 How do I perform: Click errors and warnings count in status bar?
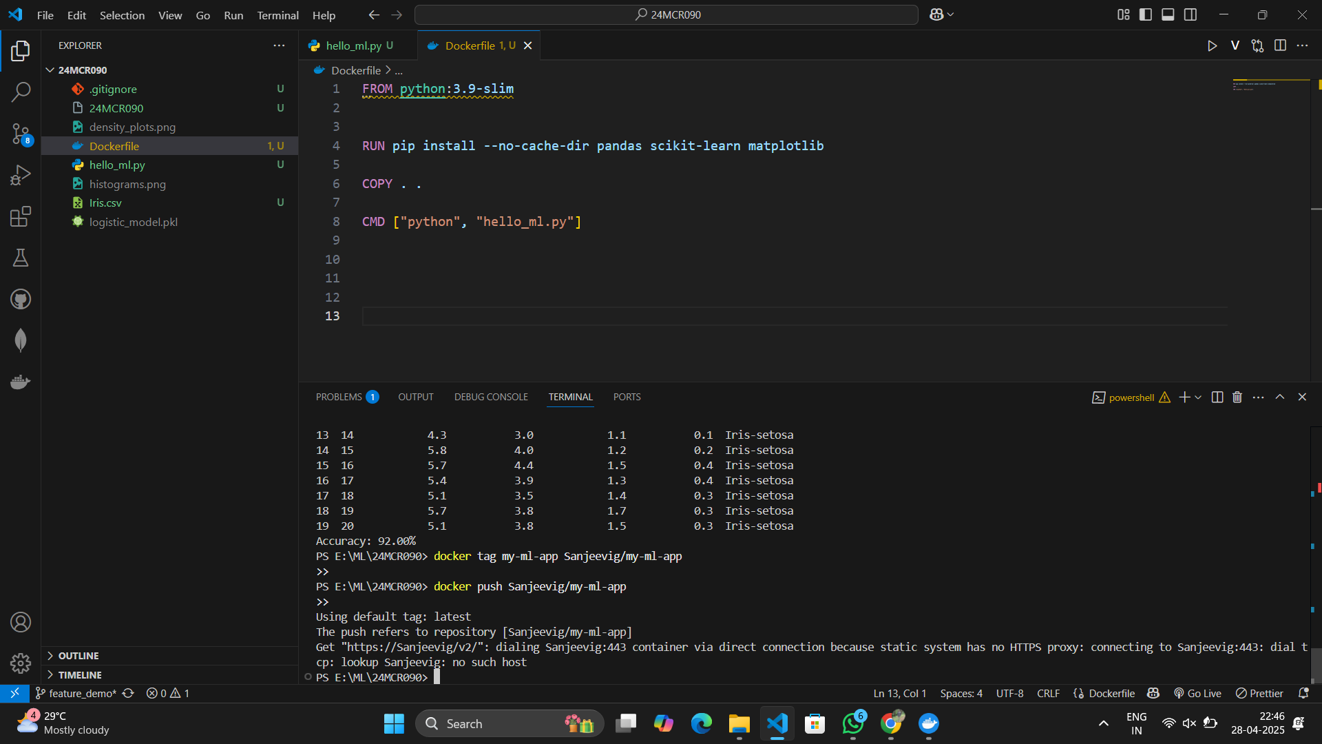click(167, 693)
